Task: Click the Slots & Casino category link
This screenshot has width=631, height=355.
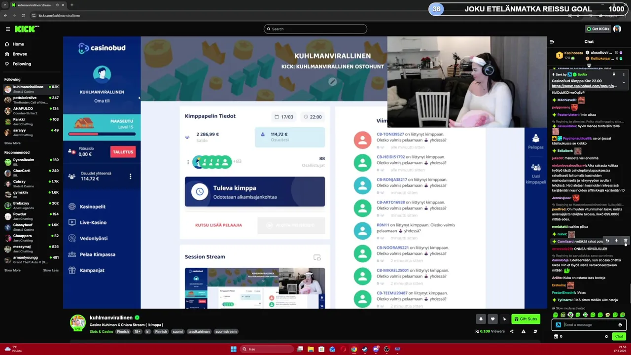Action: [x=101, y=331]
